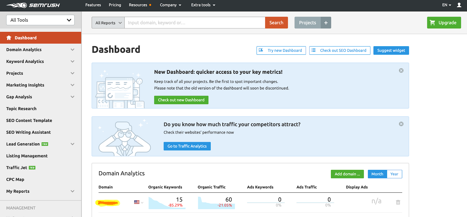Click Organic Keywords value 15
The width and height of the screenshot is (467, 217).
(x=179, y=199)
